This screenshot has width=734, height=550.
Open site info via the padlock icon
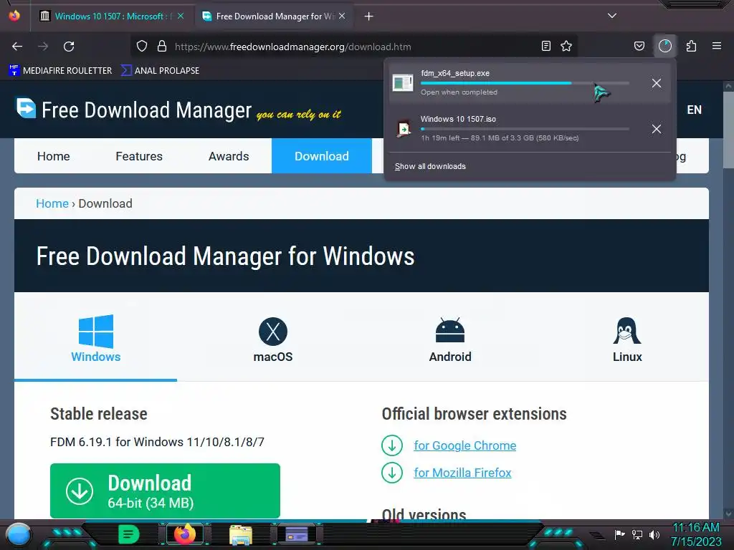(162, 46)
